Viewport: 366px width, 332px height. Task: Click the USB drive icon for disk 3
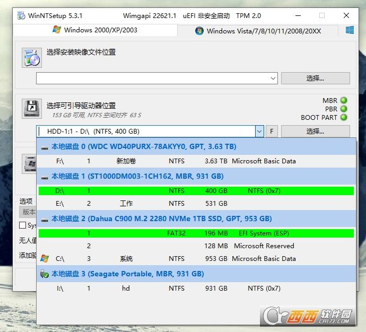[x=45, y=274]
